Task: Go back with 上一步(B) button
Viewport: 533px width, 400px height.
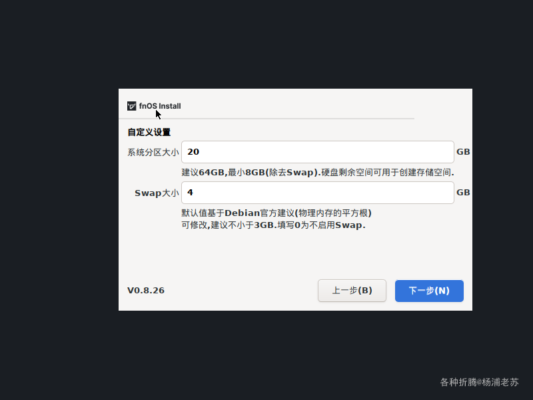Action: pyautogui.click(x=352, y=291)
